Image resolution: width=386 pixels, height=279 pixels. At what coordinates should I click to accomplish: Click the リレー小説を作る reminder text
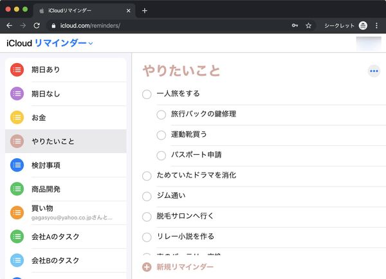pos(186,237)
